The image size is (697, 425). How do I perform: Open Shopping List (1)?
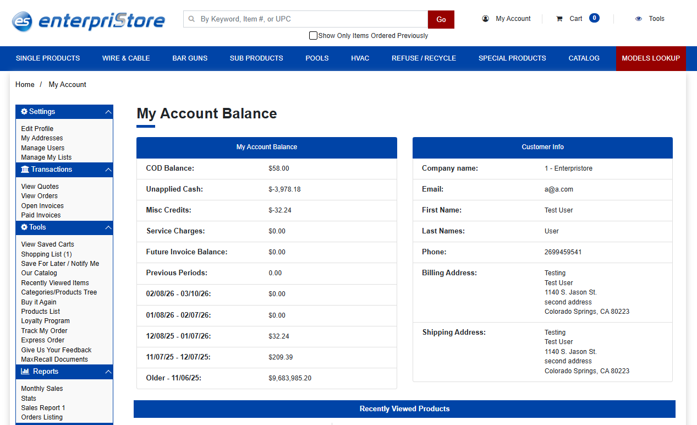[46, 254]
